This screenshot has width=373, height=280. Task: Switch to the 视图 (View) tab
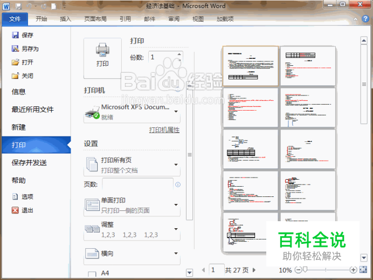198,19
